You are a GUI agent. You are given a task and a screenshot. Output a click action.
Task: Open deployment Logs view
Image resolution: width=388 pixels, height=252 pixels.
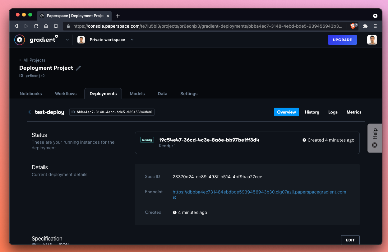(x=333, y=112)
